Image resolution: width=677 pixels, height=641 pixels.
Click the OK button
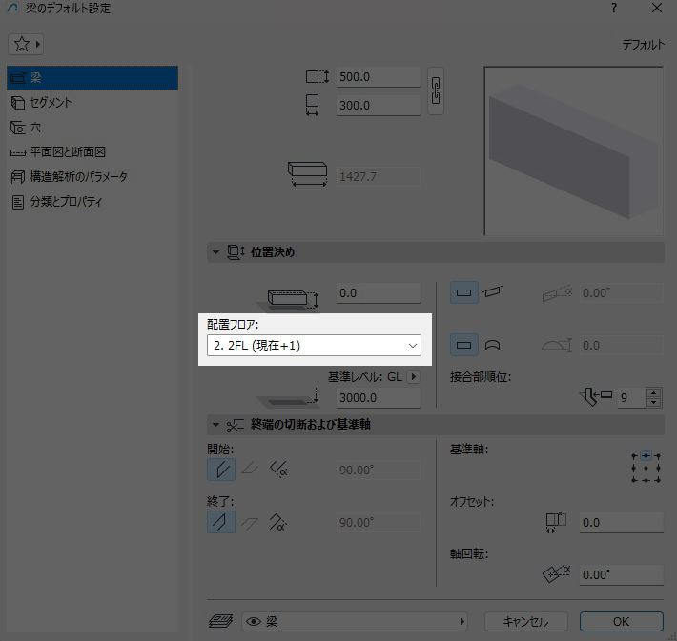pos(621,621)
